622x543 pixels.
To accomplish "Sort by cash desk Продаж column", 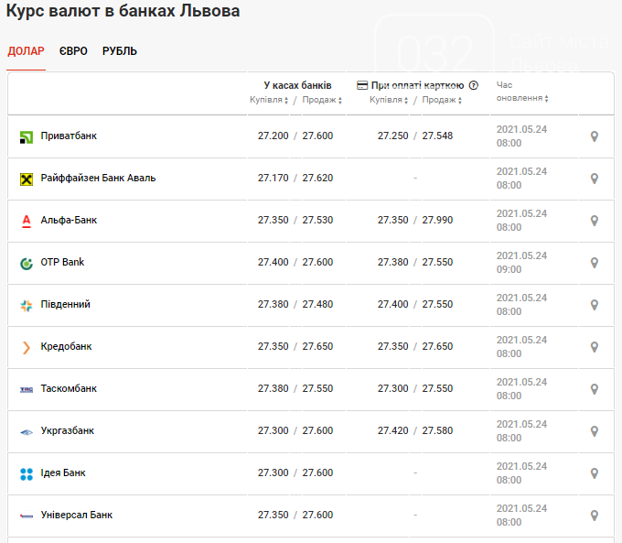I will tap(322, 100).
